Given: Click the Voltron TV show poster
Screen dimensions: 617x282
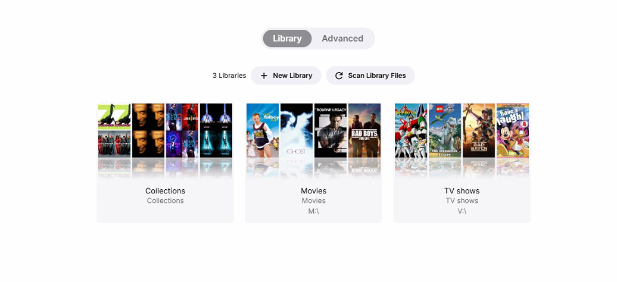Looking at the screenshot, I should [411, 130].
